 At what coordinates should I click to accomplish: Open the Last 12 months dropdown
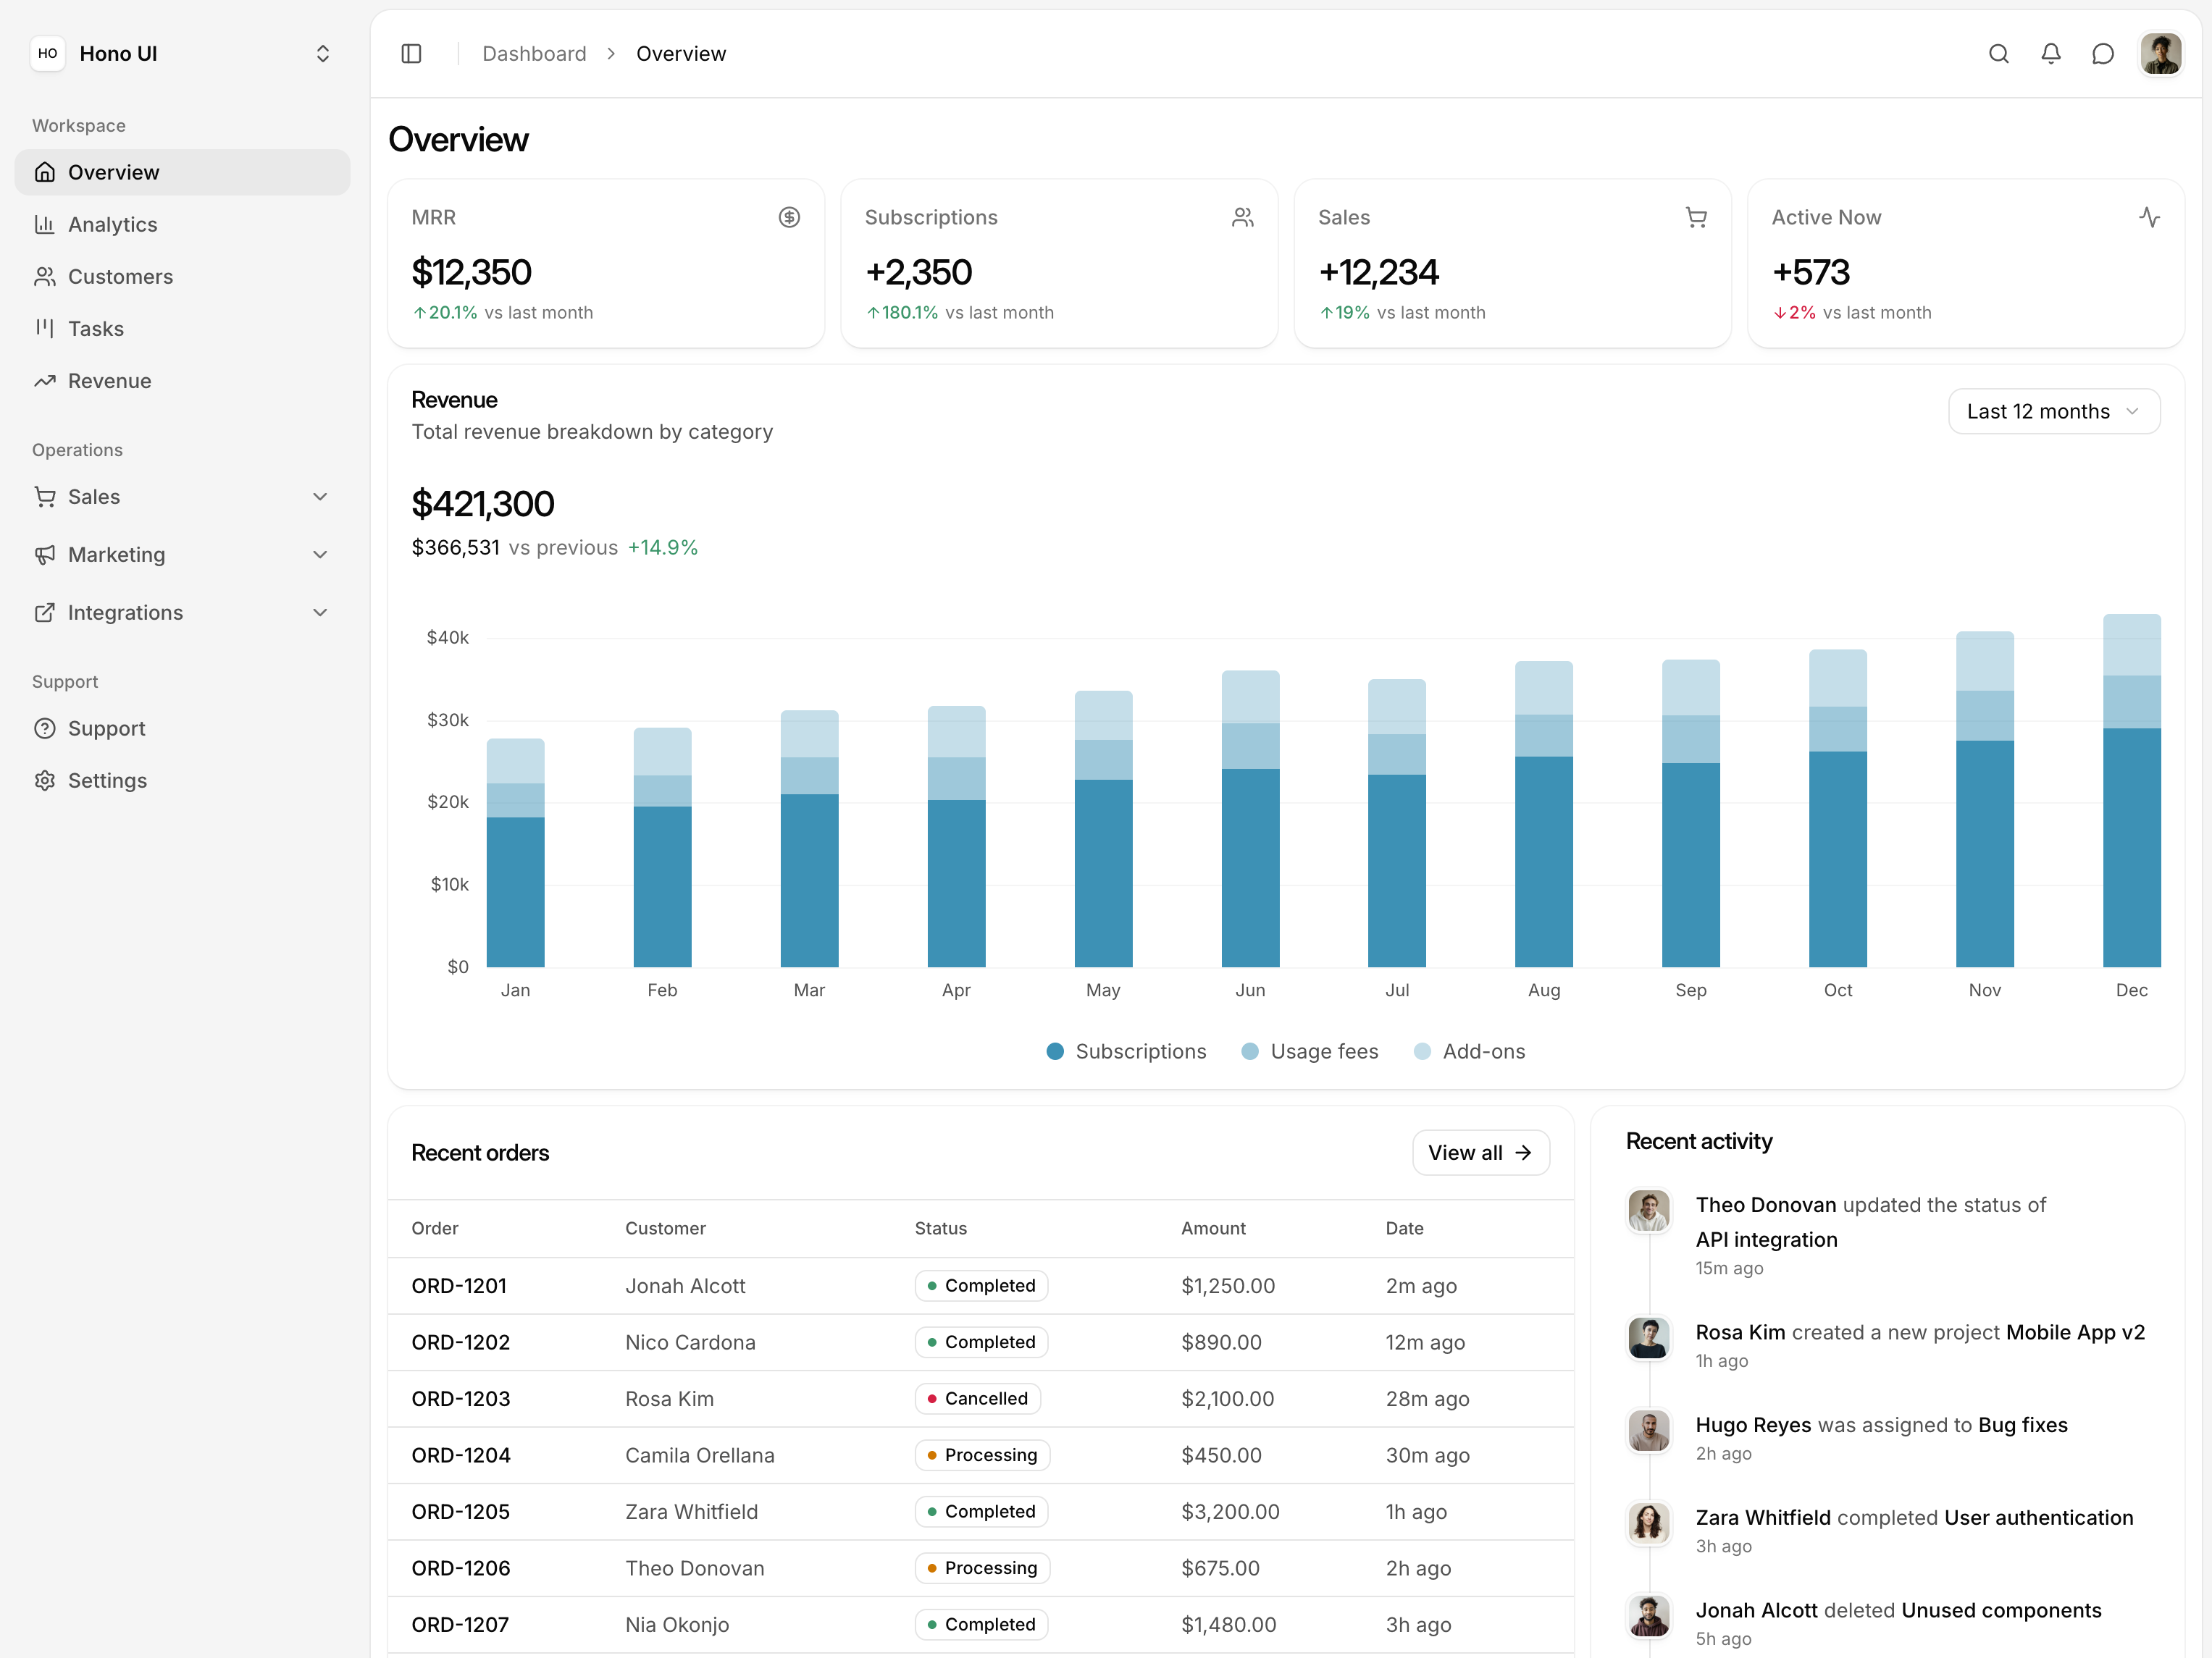coord(2053,411)
